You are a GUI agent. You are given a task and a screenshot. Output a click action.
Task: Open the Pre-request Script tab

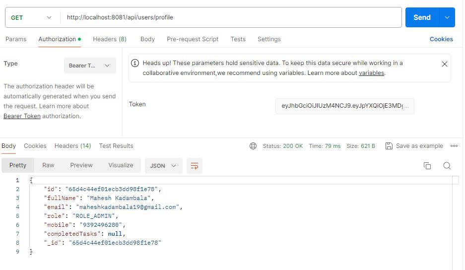tap(193, 39)
